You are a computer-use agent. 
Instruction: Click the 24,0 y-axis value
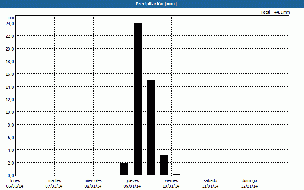tap(10, 23)
